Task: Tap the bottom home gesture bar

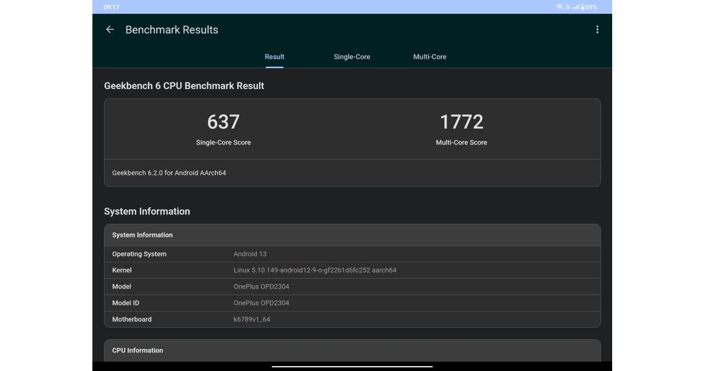Action: pos(352,366)
